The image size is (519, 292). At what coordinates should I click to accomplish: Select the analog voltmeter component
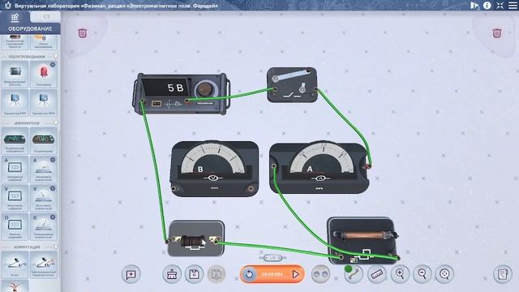(x=43, y=198)
